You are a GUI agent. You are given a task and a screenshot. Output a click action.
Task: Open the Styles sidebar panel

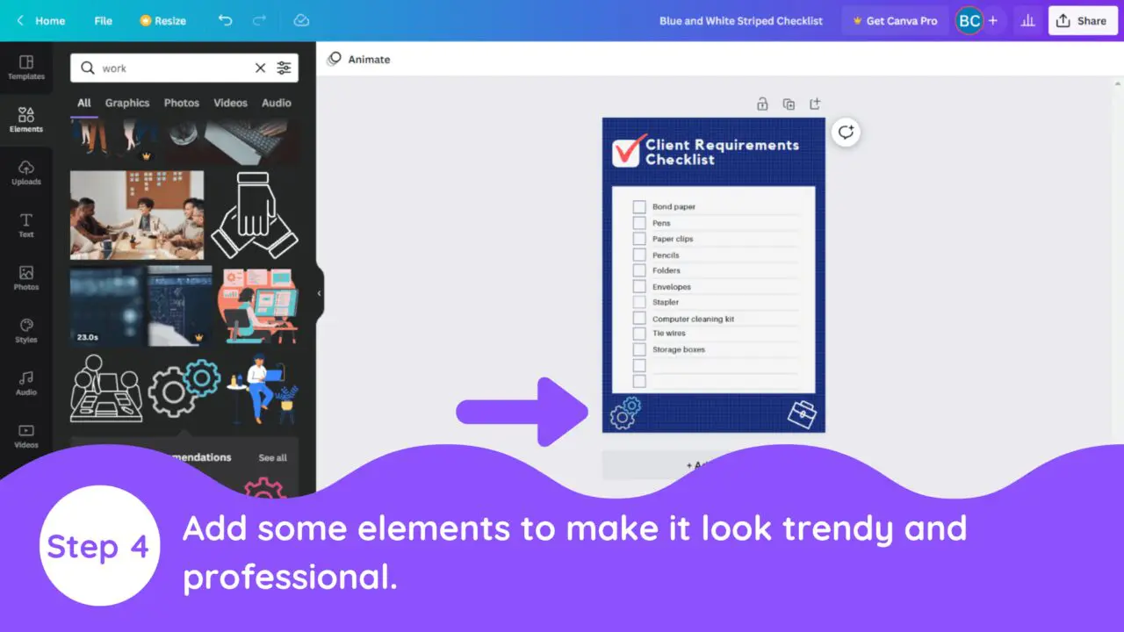(26, 331)
